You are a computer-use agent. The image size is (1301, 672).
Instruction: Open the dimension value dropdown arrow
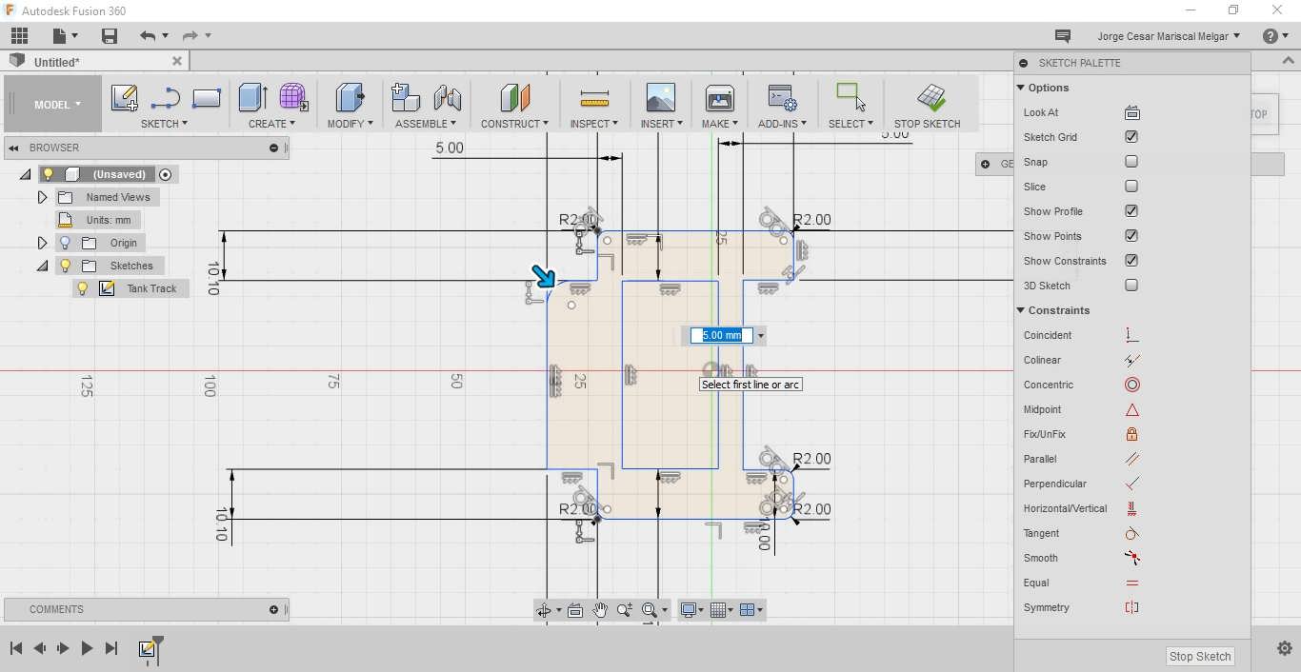pos(760,335)
